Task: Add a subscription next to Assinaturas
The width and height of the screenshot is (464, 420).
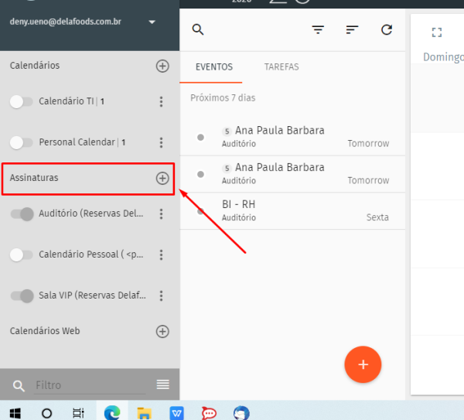Action: 162,178
